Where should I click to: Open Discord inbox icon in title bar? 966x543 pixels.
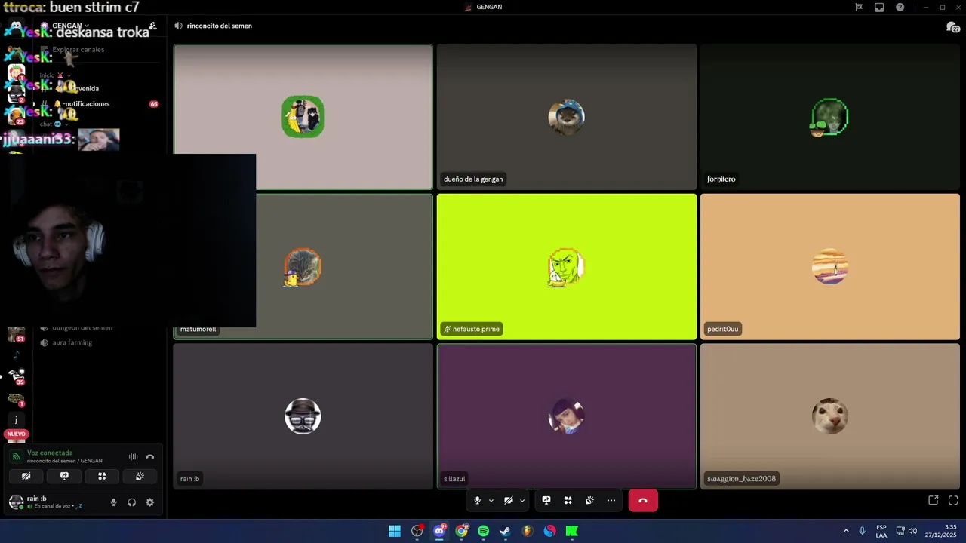pos(879,7)
